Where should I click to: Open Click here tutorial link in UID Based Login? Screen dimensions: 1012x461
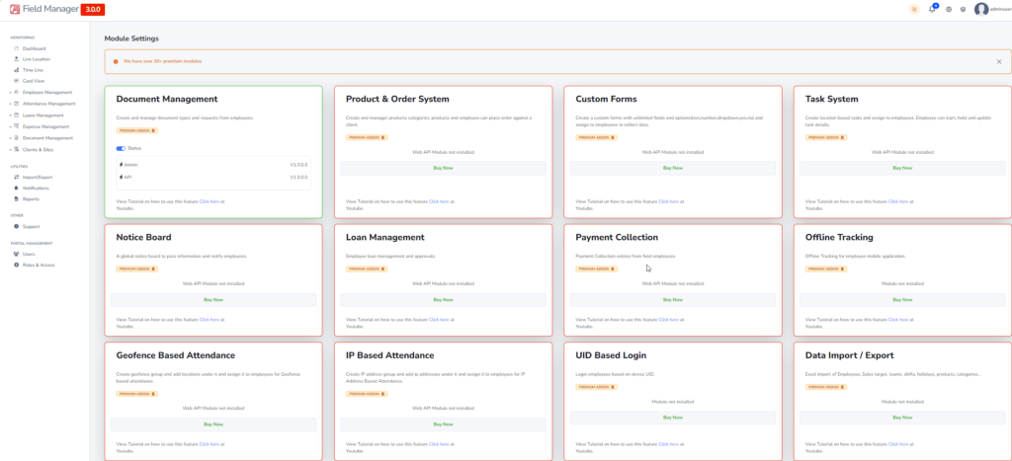[x=669, y=443]
